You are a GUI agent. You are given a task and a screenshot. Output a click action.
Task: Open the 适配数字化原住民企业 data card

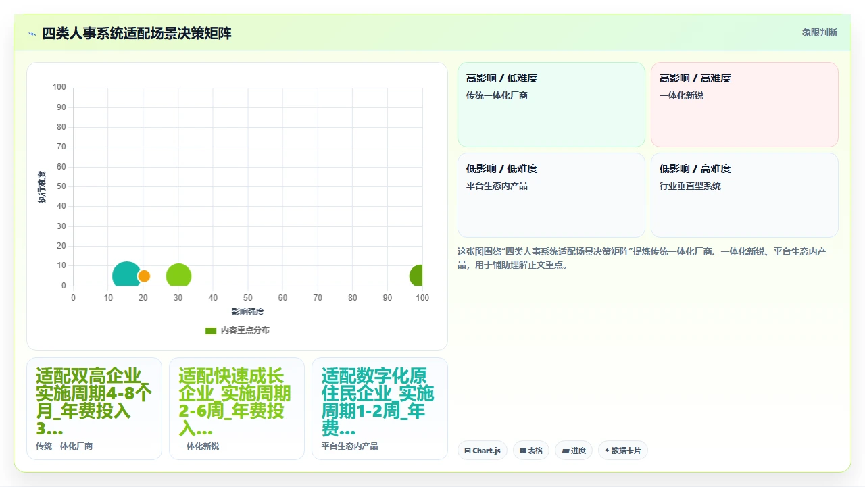point(380,409)
